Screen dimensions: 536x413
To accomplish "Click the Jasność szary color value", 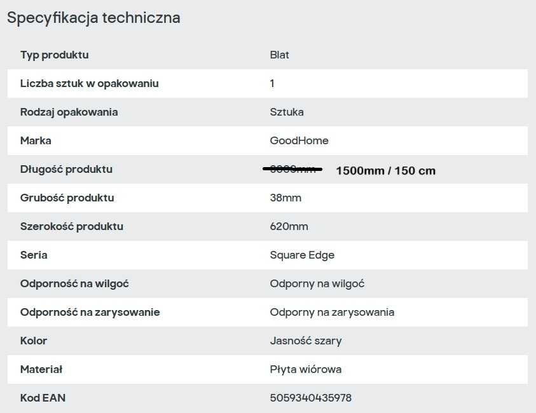I will tap(306, 341).
